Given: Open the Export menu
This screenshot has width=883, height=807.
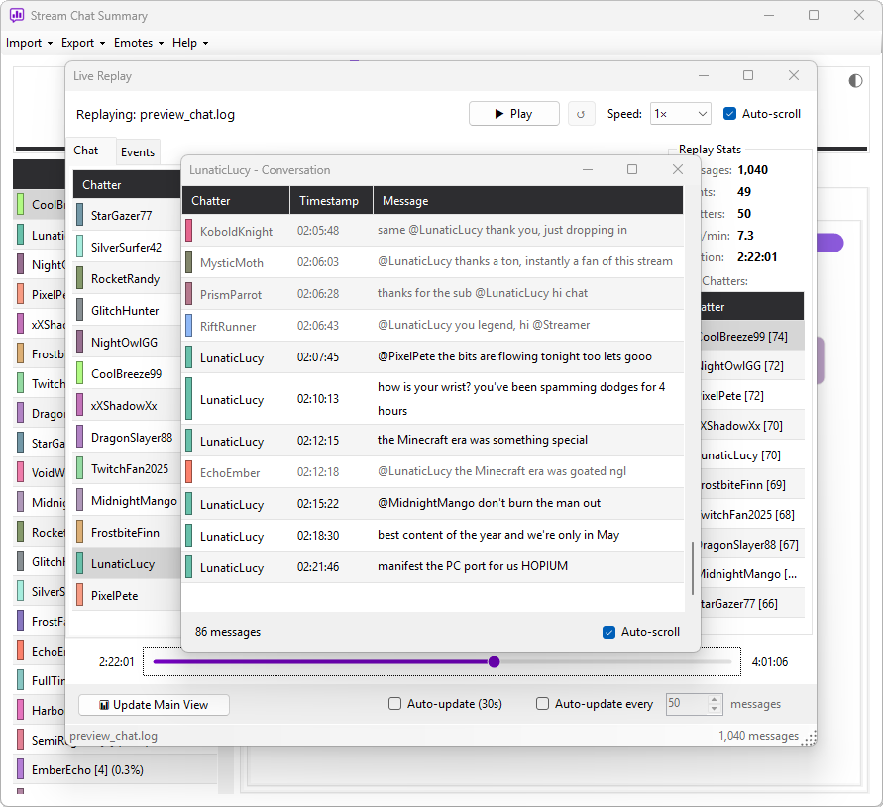Looking at the screenshot, I should click(83, 43).
